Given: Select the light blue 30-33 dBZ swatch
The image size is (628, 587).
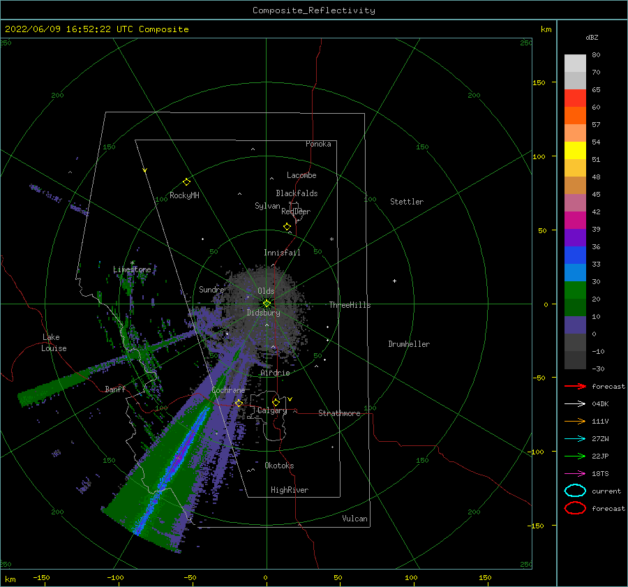Looking at the screenshot, I should 575,272.
